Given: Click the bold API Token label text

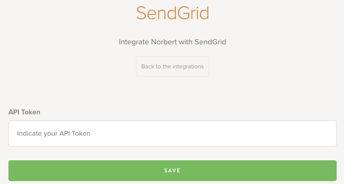Looking at the screenshot, I should (x=24, y=112).
